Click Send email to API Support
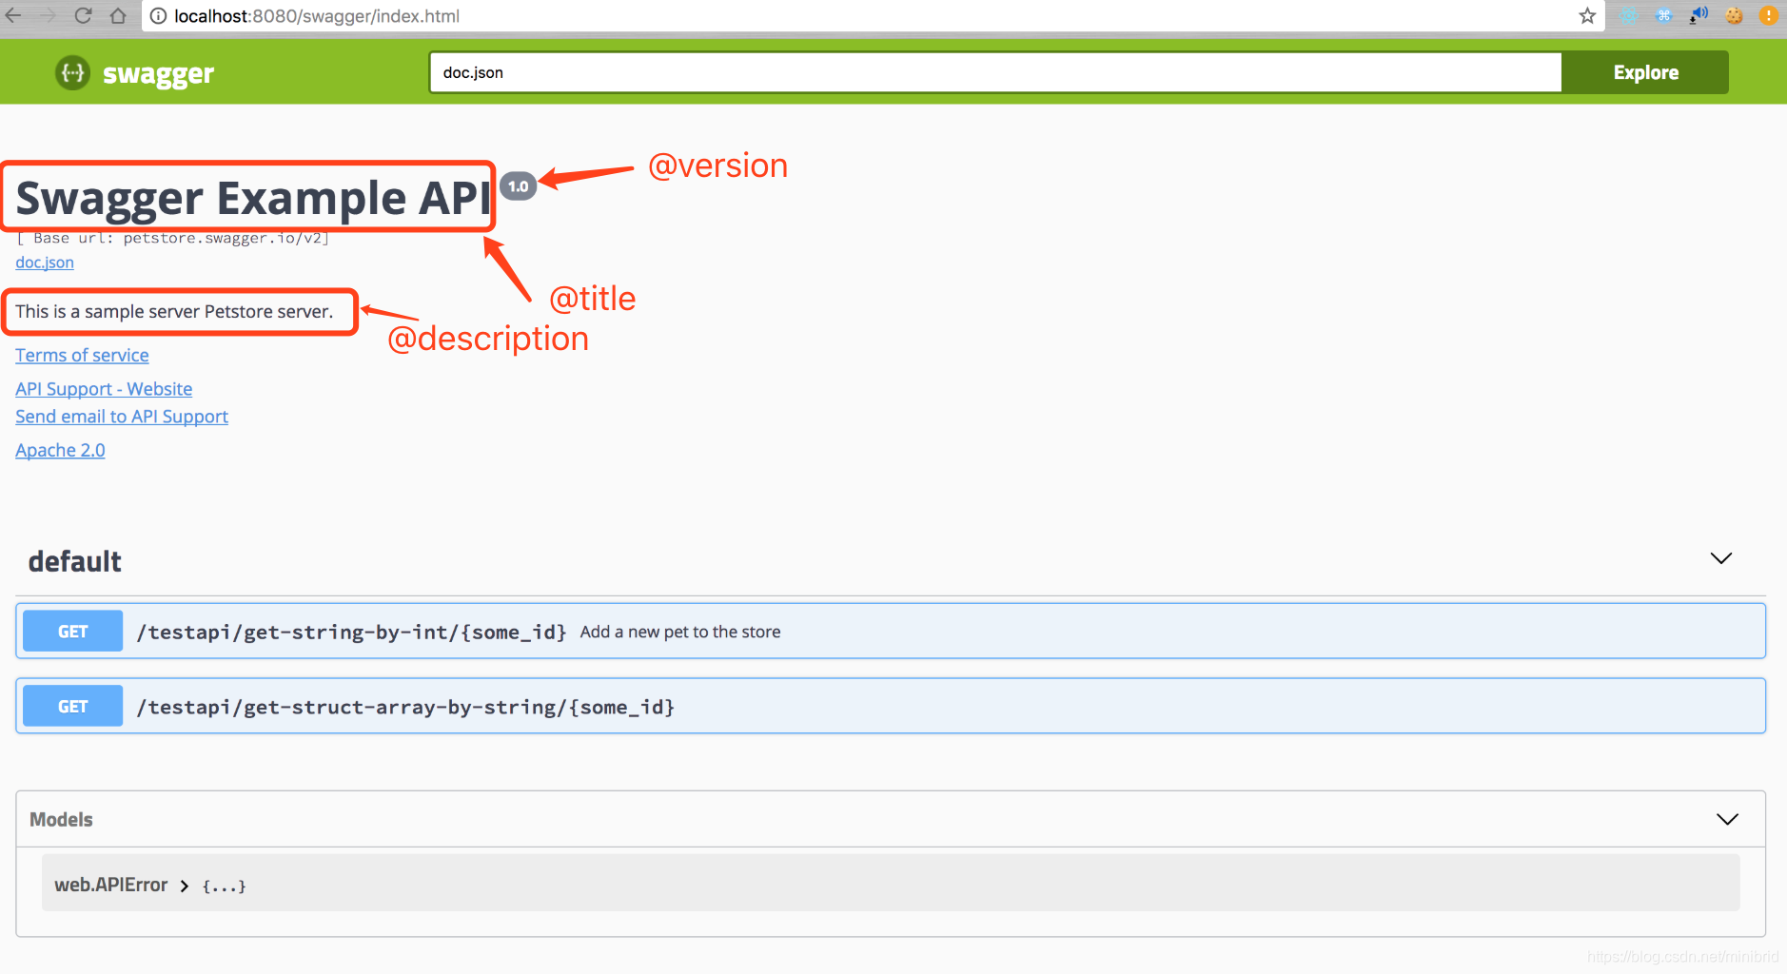 pos(122,417)
